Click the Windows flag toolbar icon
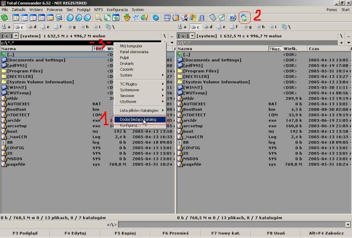Image resolution: width=352 pixels, height=238 pixels. [x=193, y=18]
